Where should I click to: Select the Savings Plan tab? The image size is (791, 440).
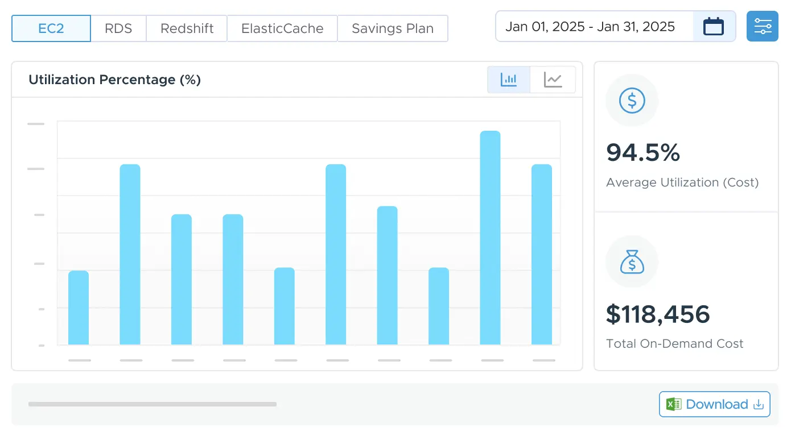coord(393,28)
